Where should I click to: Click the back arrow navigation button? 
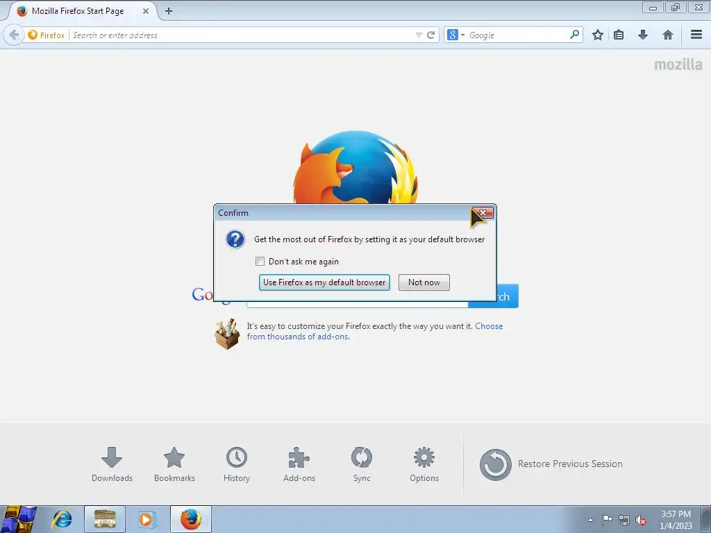(14, 35)
